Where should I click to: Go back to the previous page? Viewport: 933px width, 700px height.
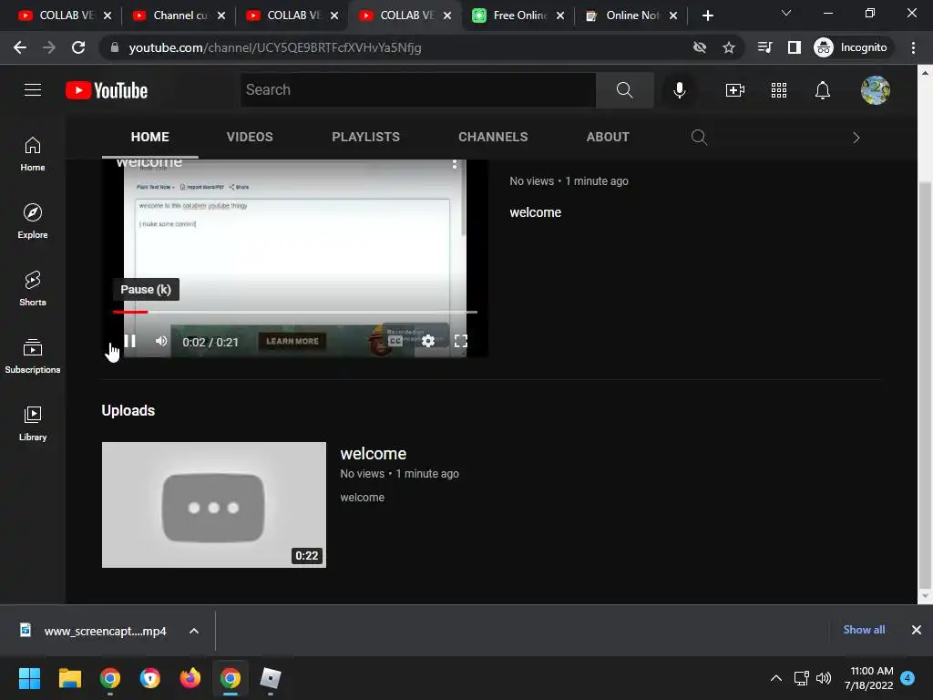[x=20, y=47]
